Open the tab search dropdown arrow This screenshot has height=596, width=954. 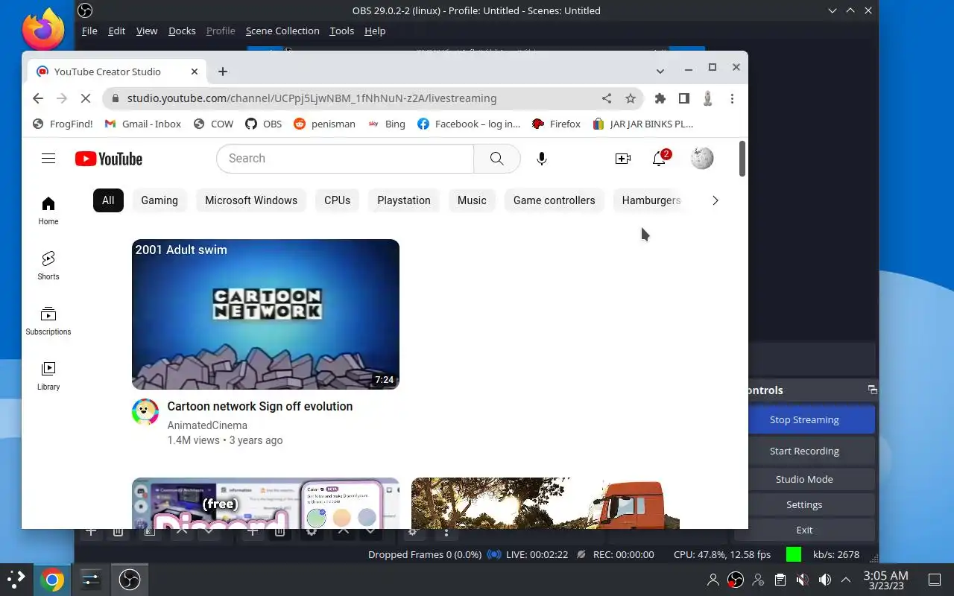pos(660,71)
